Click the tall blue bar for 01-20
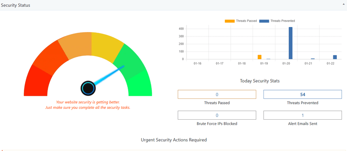347x151 pixels. pyautogui.click(x=291, y=43)
